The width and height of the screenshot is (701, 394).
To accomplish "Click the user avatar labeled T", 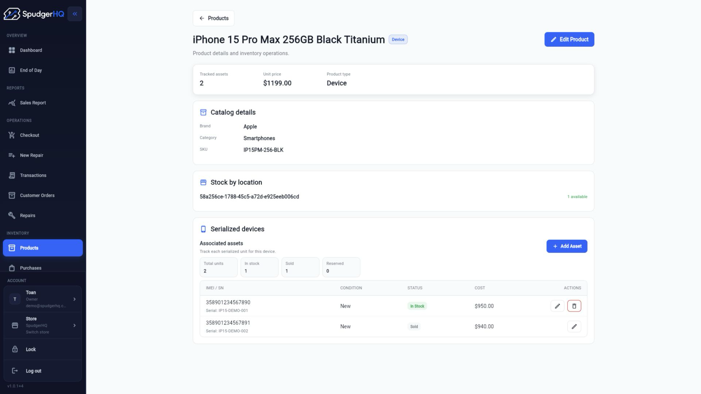I will (15, 299).
